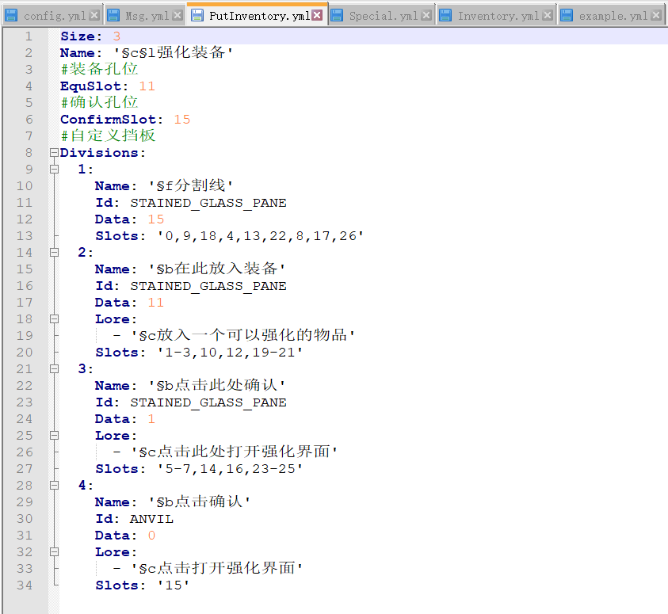Click STAINED_GLASS_PANE on line 16
Viewport: 668px width, 614px height.
(208, 286)
